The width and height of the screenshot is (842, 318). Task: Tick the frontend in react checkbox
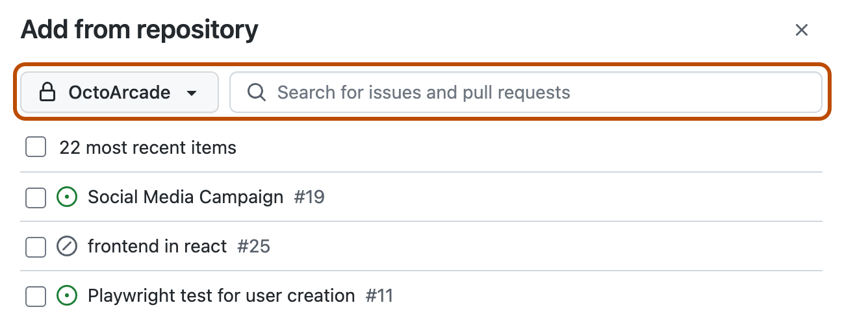pyautogui.click(x=36, y=247)
